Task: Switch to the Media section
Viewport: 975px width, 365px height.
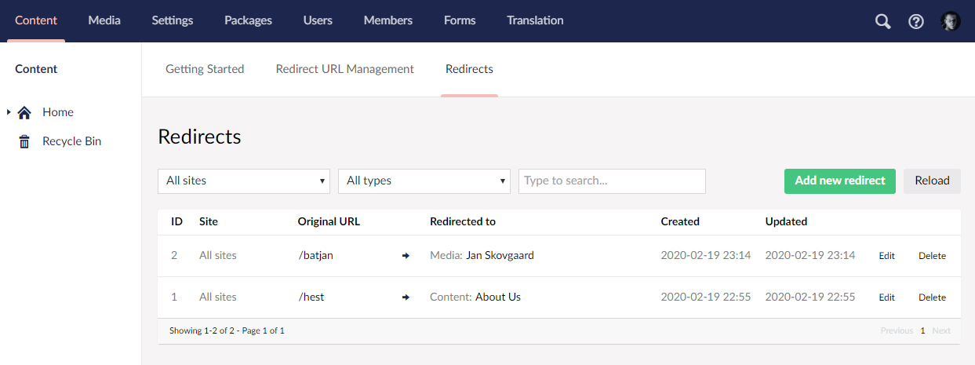Action: coord(104,20)
